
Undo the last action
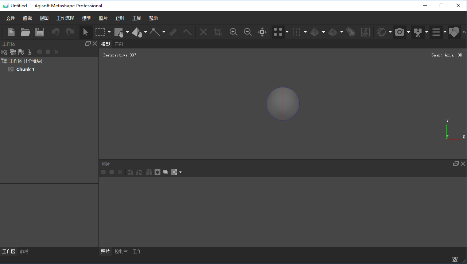(55, 32)
